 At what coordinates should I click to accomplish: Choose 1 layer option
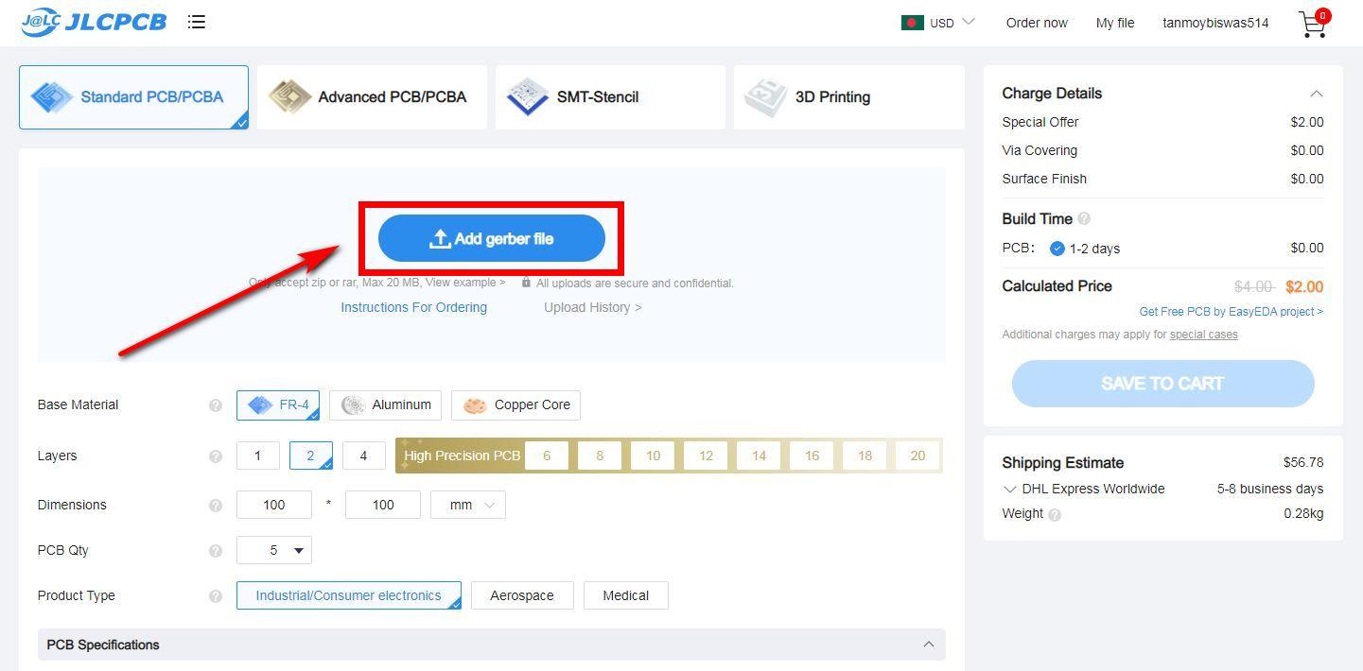pyautogui.click(x=257, y=456)
